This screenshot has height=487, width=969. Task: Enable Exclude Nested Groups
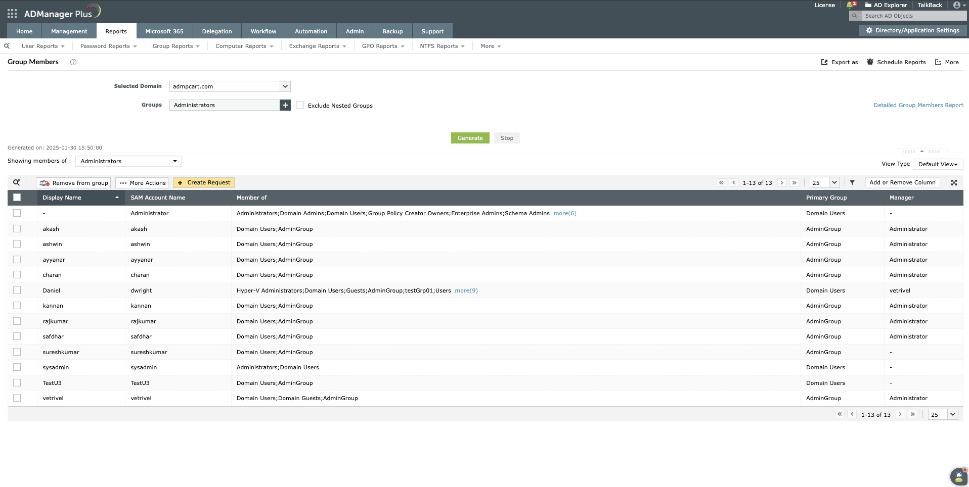click(300, 105)
